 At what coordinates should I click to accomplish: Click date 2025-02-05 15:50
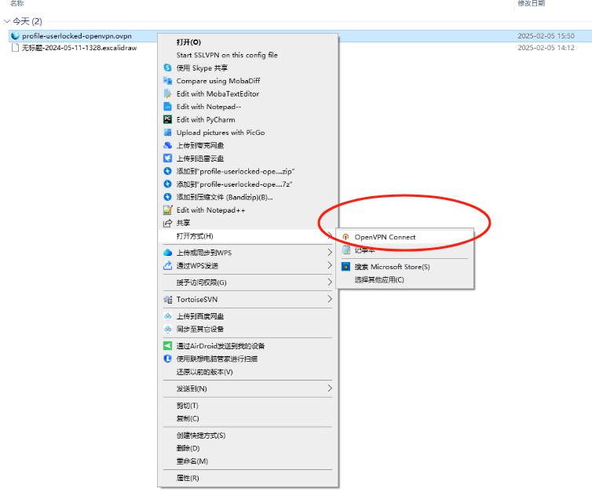pyautogui.click(x=546, y=36)
